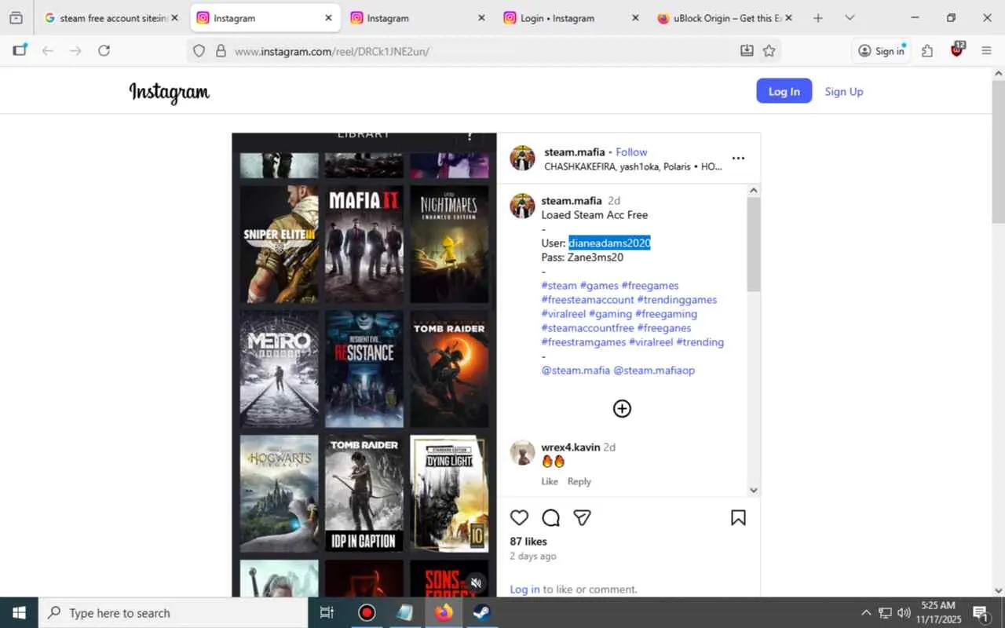Open the #freesteamaccount hashtag
1005x628 pixels.
click(x=587, y=300)
